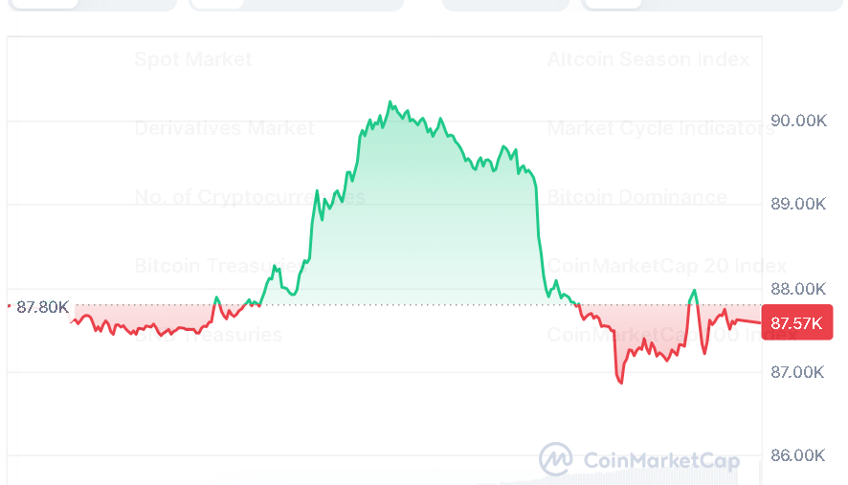Image resolution: width=848 pixels, height=485 pixels.
Task: Open the Altcoin Season Index link
Action: pos(648,59)
